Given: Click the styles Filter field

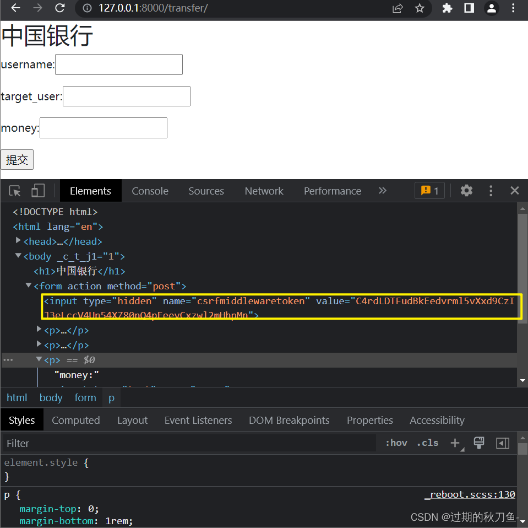Looking at the screenshot, I should pyautogui.click(x=189, y=443).
